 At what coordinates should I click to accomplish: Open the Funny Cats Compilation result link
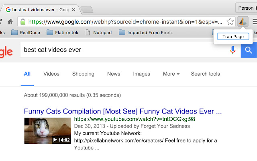123,111
